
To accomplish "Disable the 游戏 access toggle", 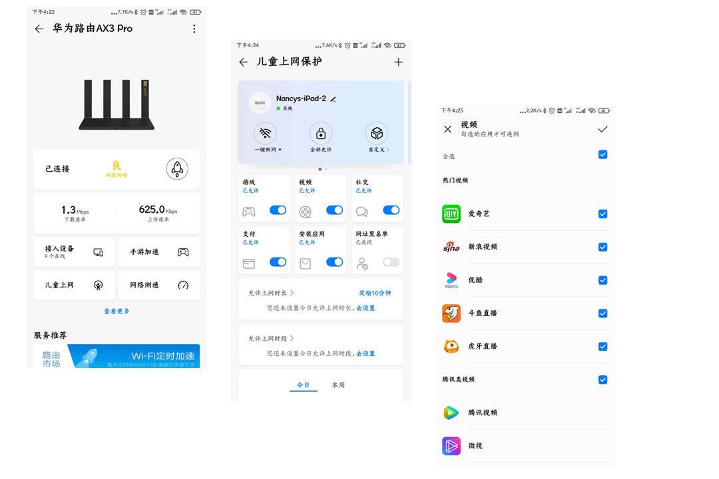I will tap(279, 210).
